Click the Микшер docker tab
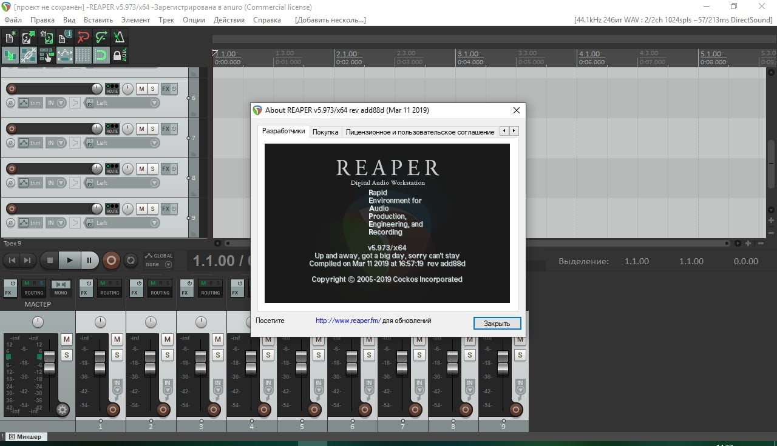Image resolution: width=777 pixels, height=446 pixels. point(25,436)
